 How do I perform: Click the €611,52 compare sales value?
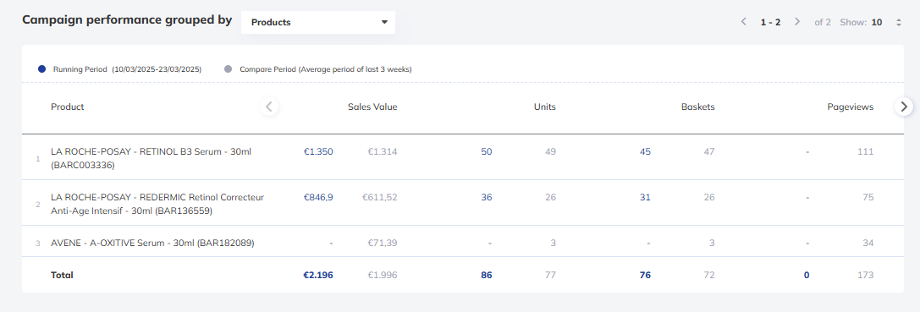380,198
